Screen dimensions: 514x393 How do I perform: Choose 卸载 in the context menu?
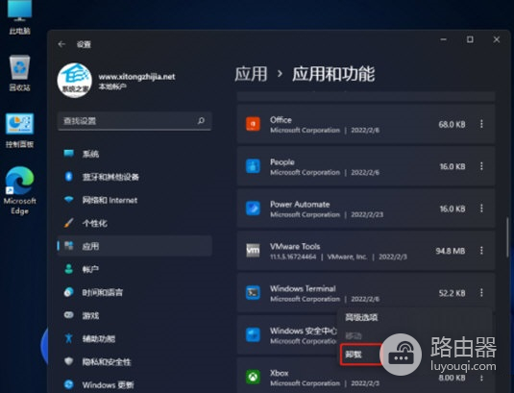(354, 355)
